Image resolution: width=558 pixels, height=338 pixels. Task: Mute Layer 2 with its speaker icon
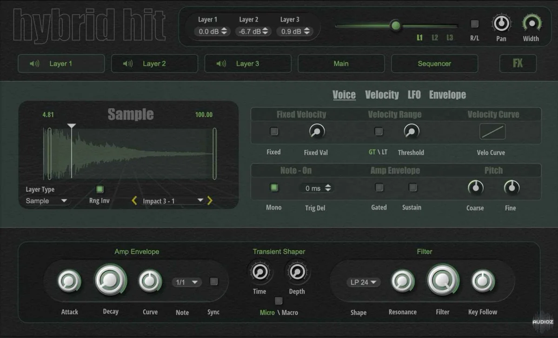click(x=128, y=64)
